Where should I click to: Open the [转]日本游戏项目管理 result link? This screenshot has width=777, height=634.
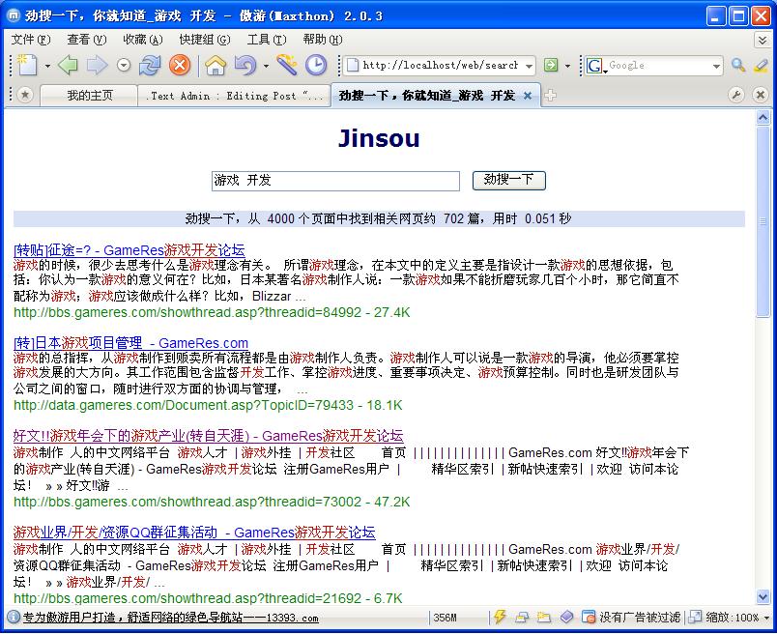[130, 342]
